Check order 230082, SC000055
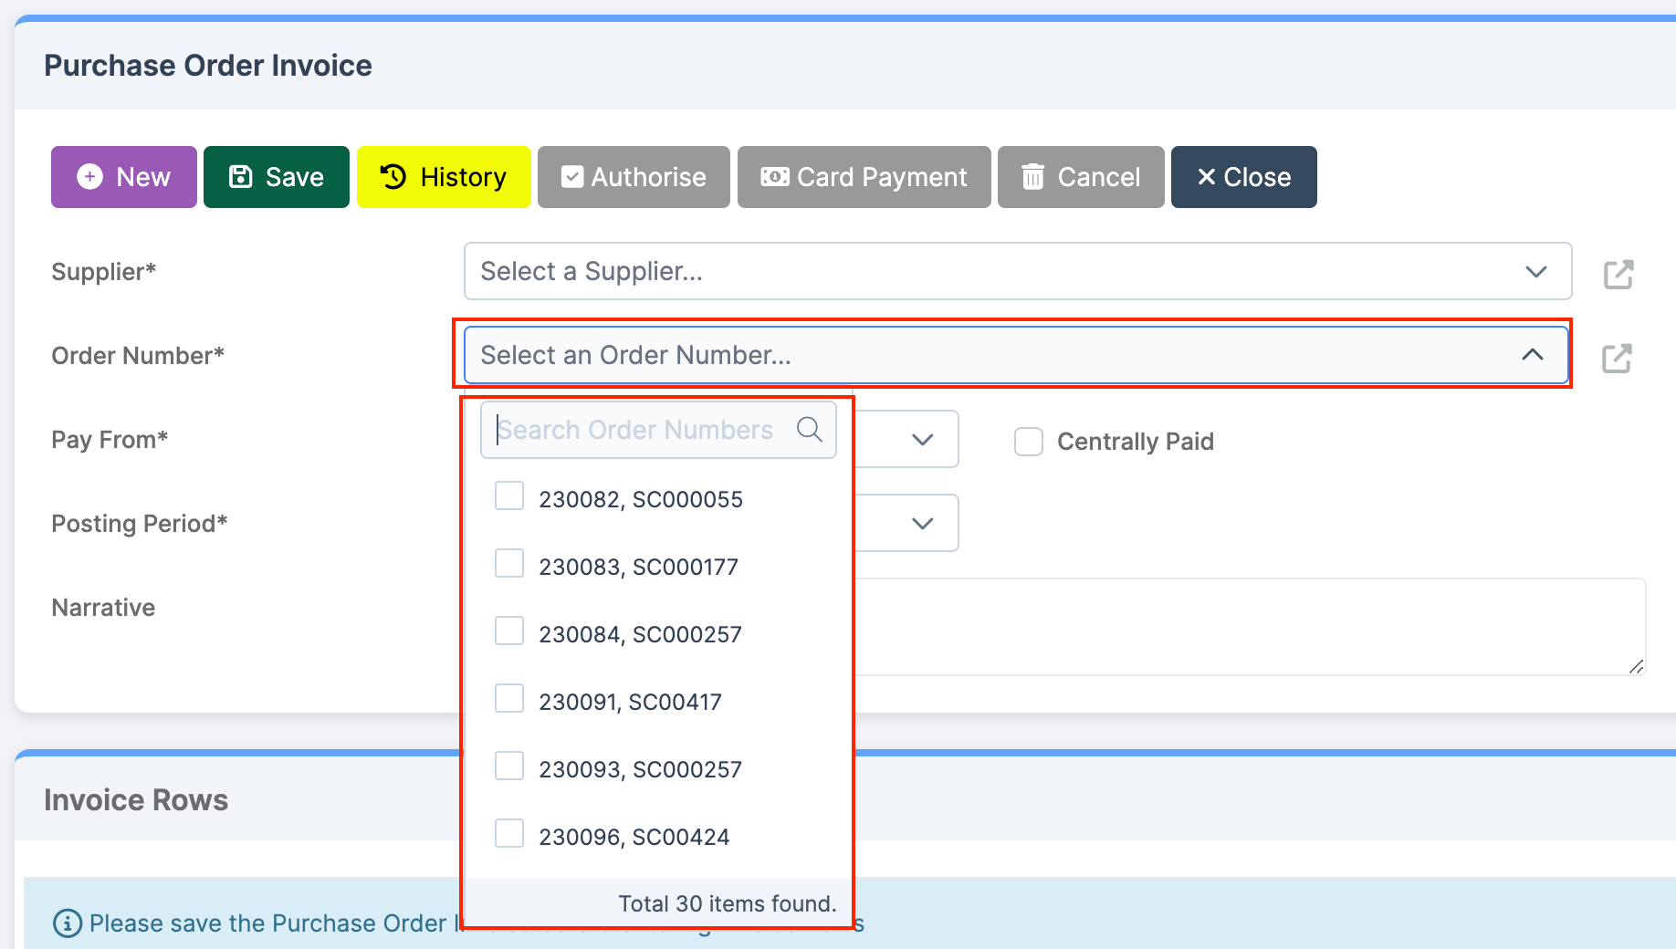The image size is (1676, 949). click(509, 496)
